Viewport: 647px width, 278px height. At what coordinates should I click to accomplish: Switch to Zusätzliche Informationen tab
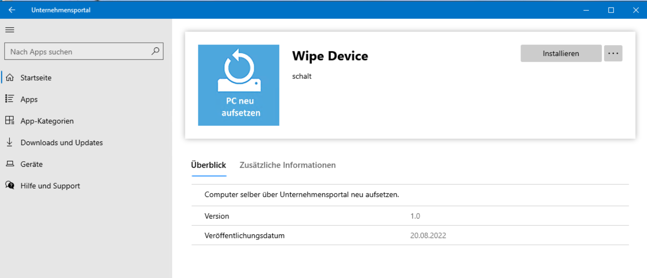click(287, 165)
